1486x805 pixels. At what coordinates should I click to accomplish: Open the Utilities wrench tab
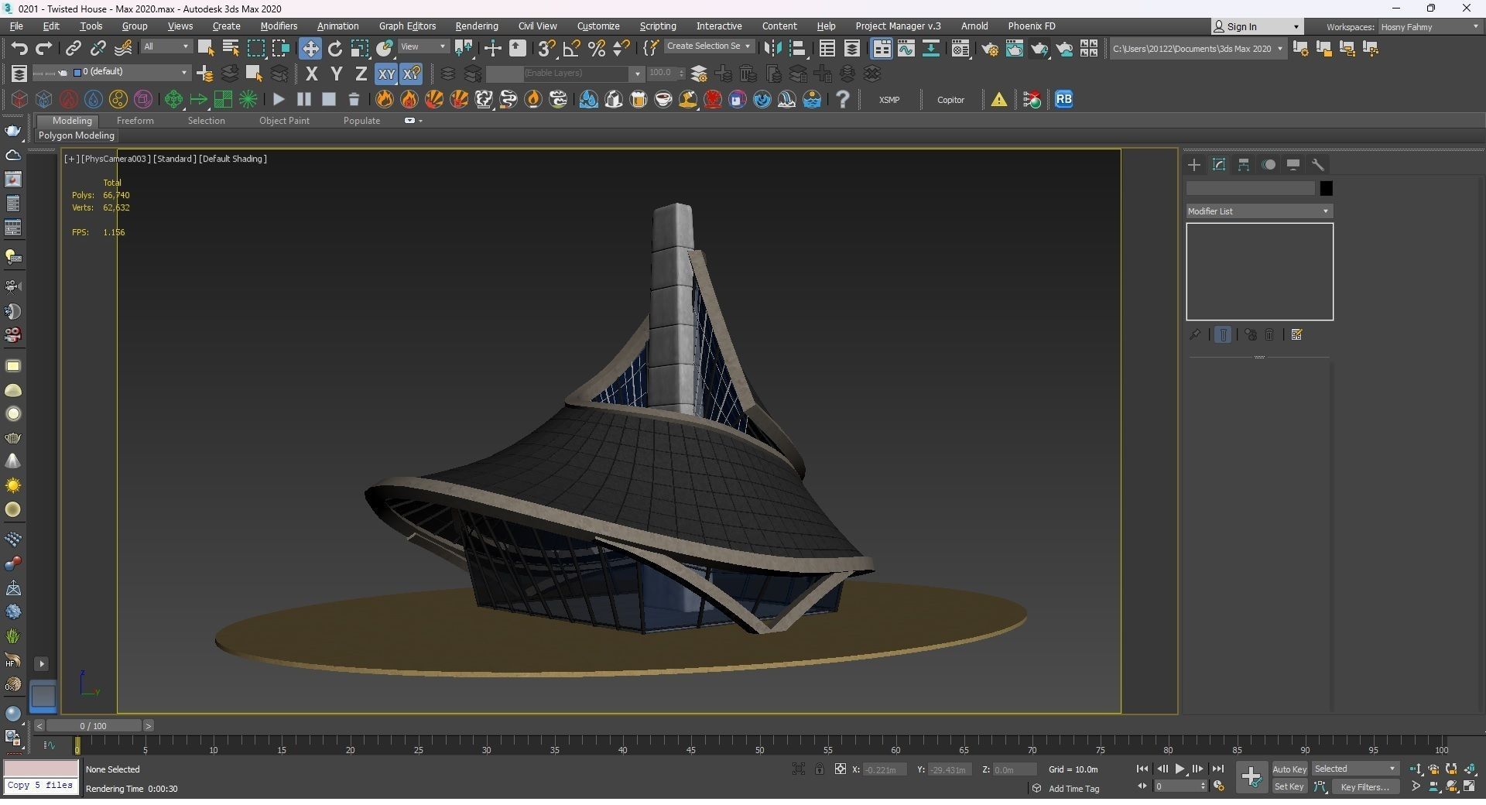[x=1318, y=164]
